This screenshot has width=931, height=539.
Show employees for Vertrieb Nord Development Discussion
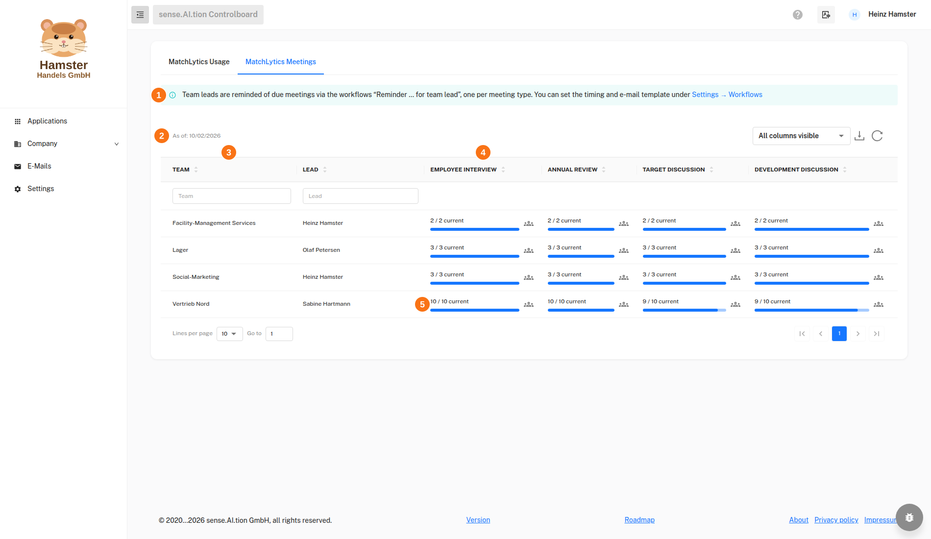tap(879, 305)
